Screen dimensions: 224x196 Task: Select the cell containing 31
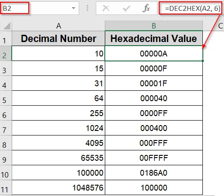[58, 83]
